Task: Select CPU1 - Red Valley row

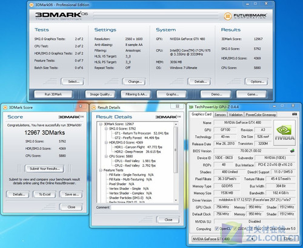Action: tap(135, 161)
